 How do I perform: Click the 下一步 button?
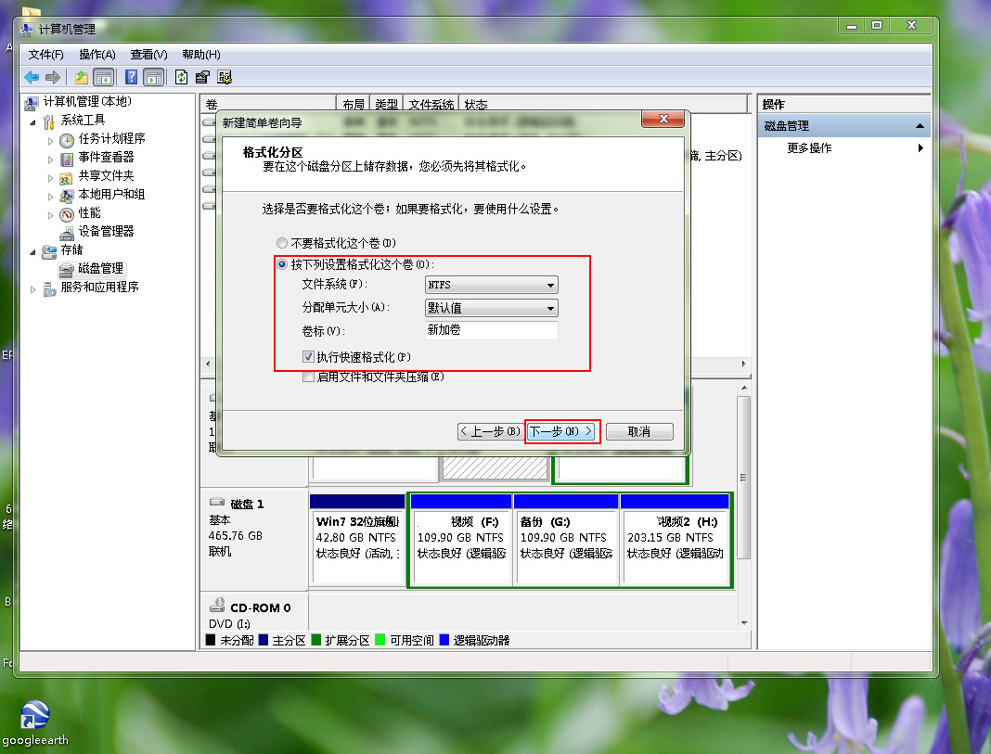tap(561, 431)
